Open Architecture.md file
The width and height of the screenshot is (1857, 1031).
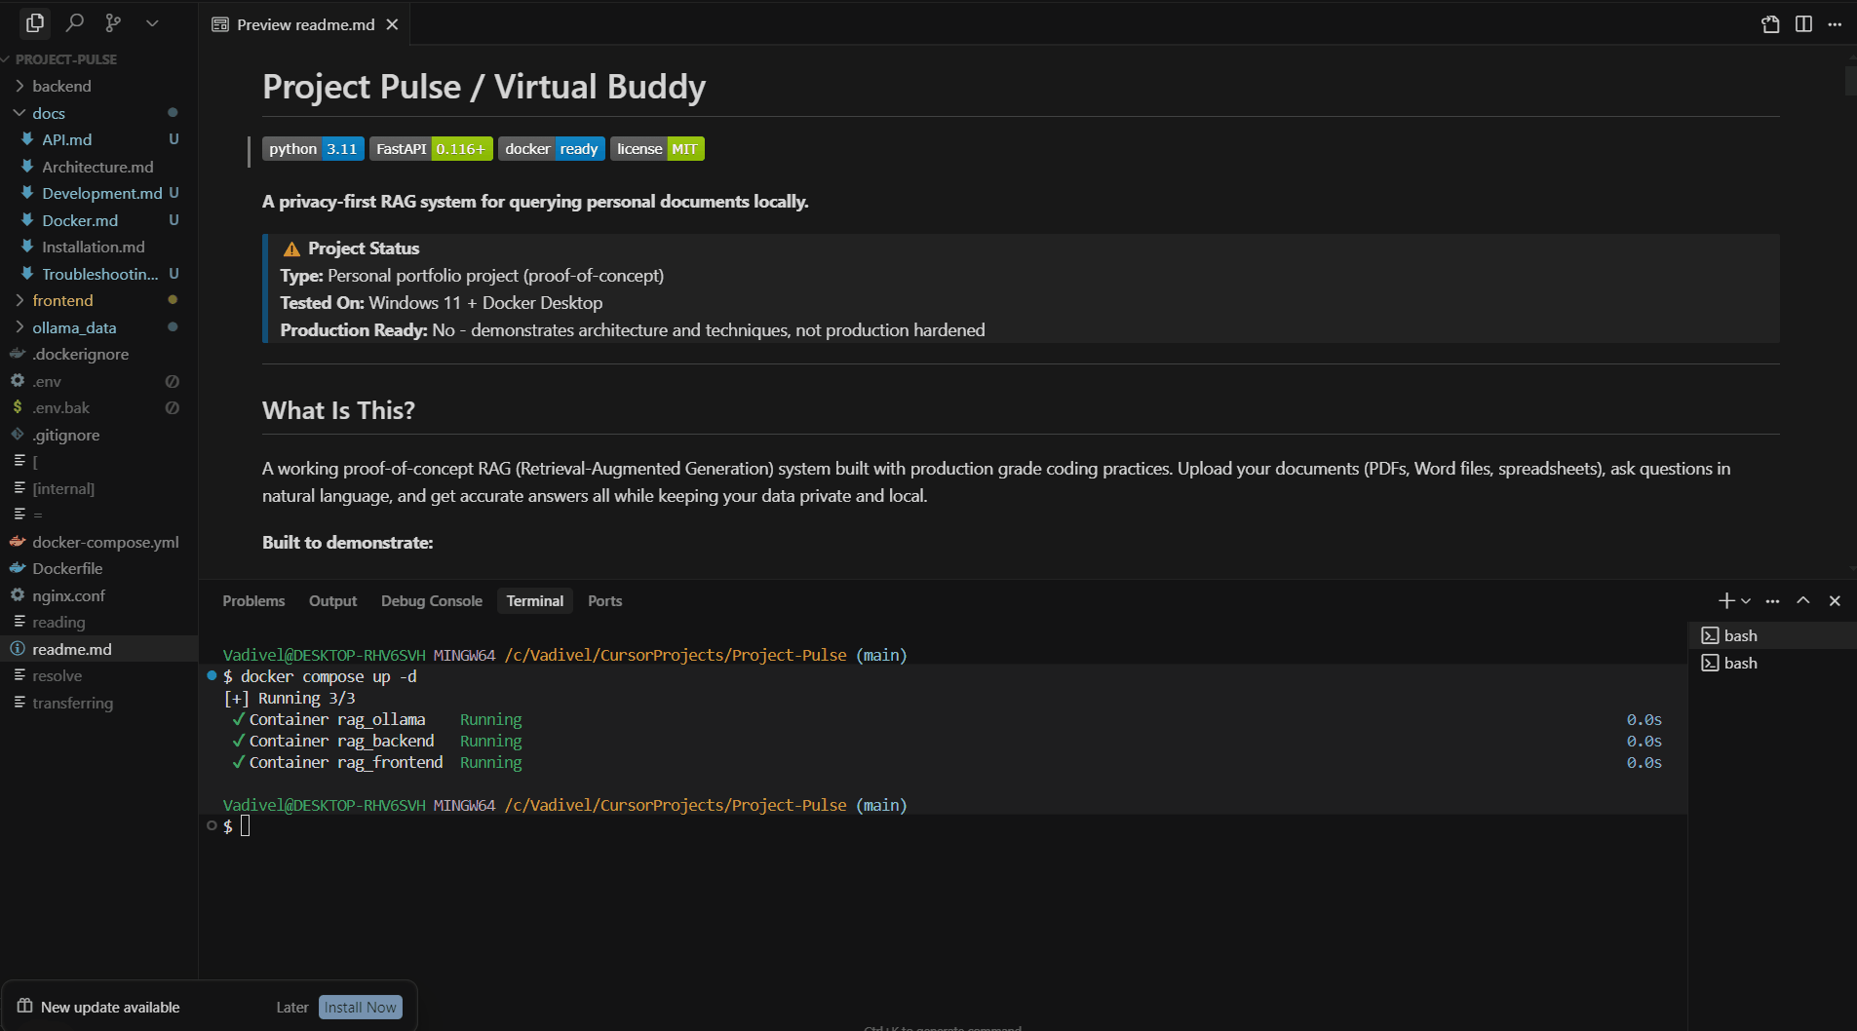(99, 167)
